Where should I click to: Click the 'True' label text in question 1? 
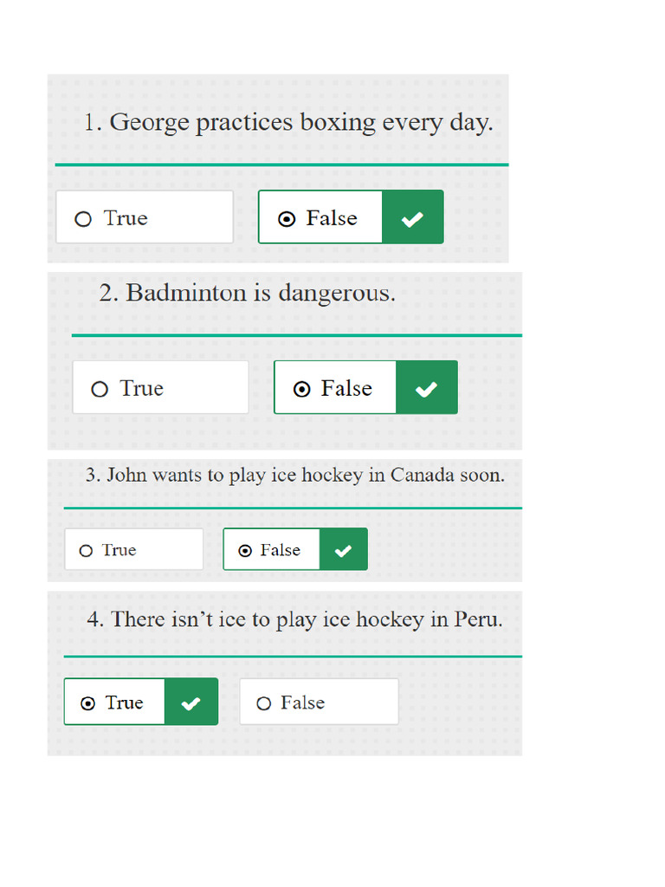coord(126,218)
